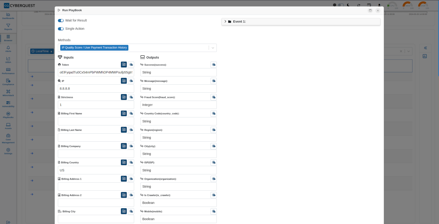
Task: Collapse panel with double chevron icon
Action: [425, 48]
